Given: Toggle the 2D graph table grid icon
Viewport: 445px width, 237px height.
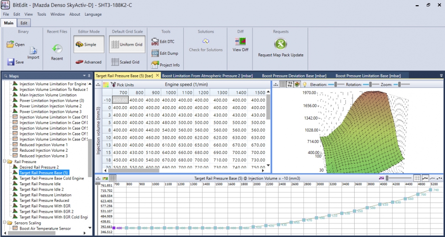Looking at the screenshot, I should [x=113, y=178].
